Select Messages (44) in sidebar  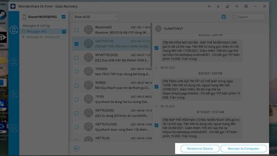pos(36,32)
